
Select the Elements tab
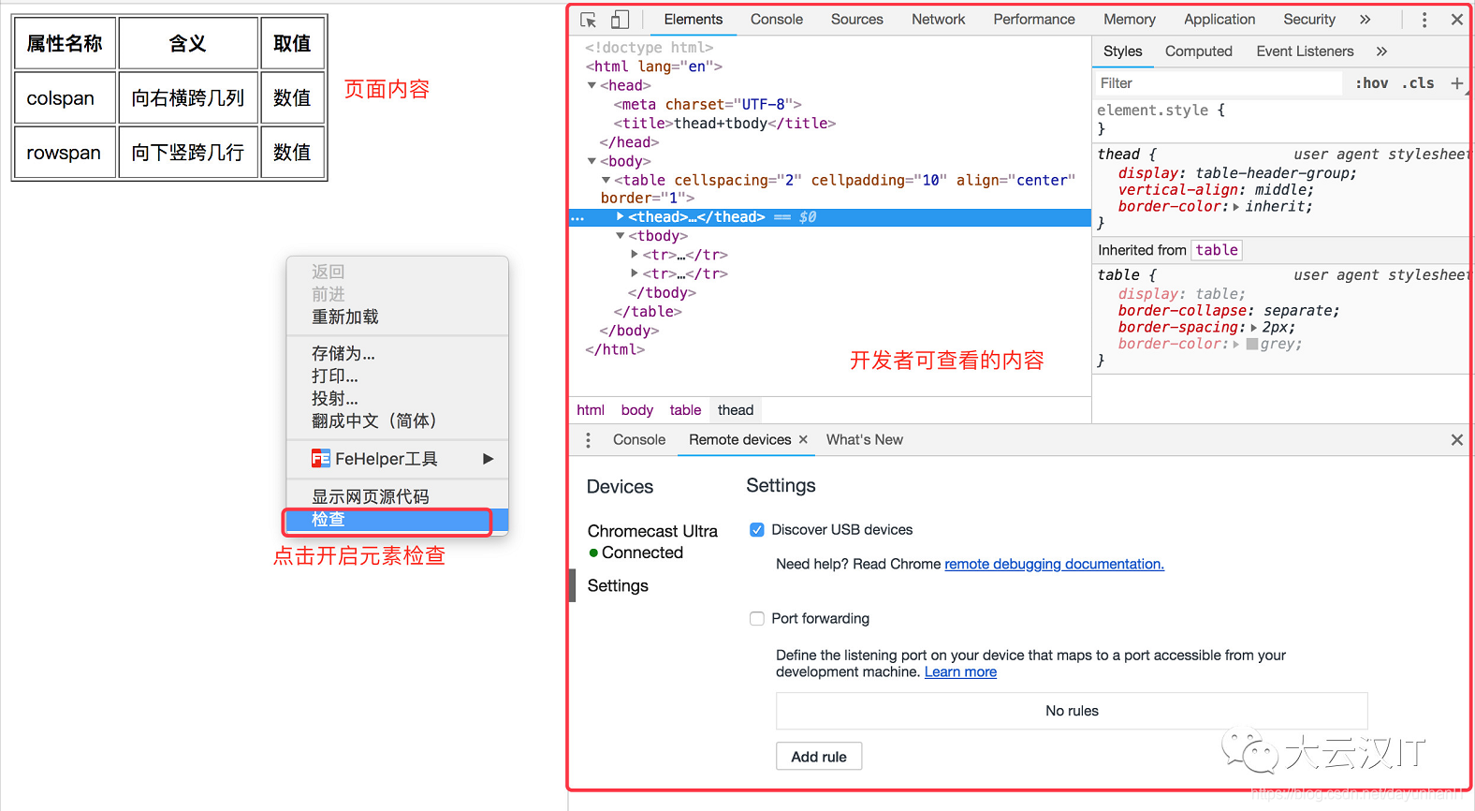coord(694,20)
